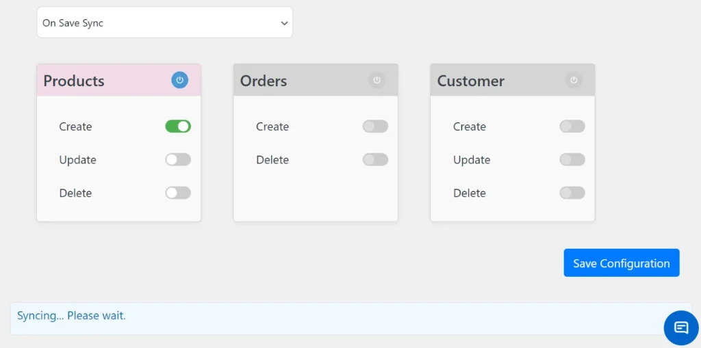Click the Orders power icon
This screenshot has height=348, width=701.
(x=377, y=80)
